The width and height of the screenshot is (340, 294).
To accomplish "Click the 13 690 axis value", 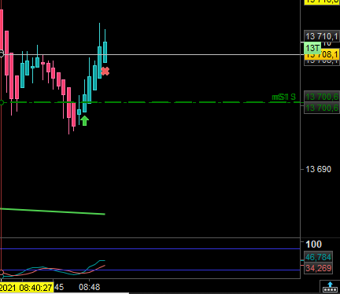I will [319, 169].
